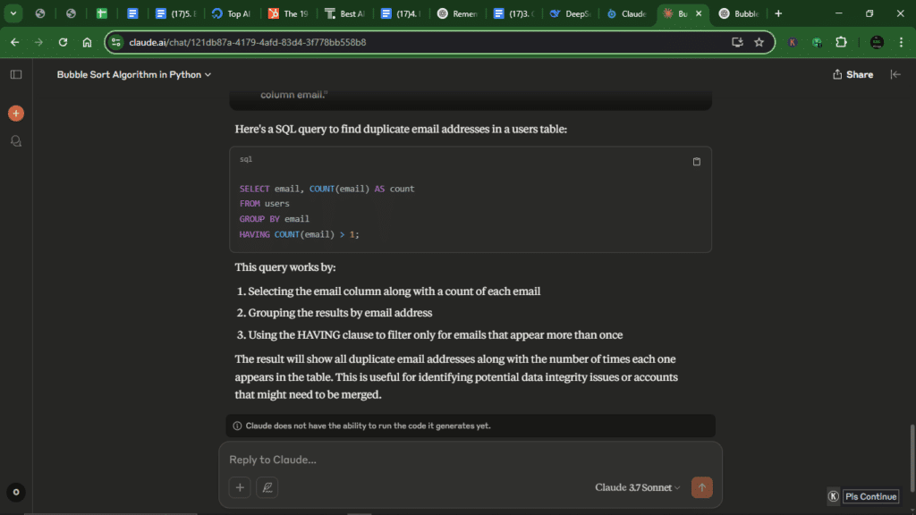Click the Reply to Claude input field
The height and width of the screenshot is (515, 916).
[403, 459]
